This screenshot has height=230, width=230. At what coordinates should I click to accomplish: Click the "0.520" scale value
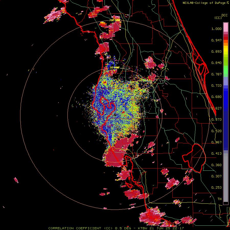tap(216, 131)
